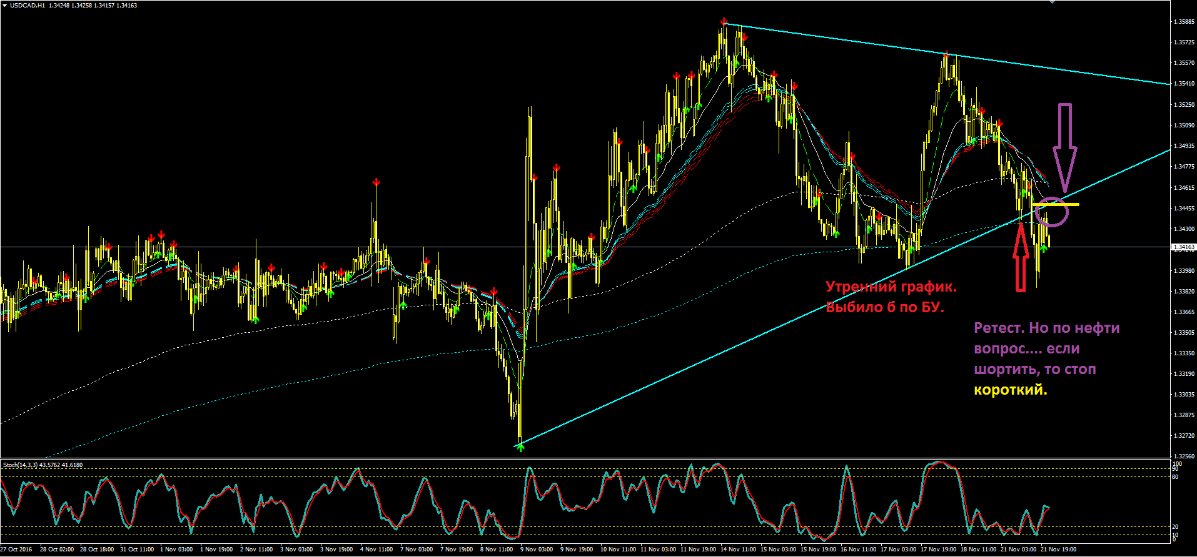Viewport: 1197px width, 557px height.
Task: Click the current price tag 1.34163
Action: [1183, 247]
